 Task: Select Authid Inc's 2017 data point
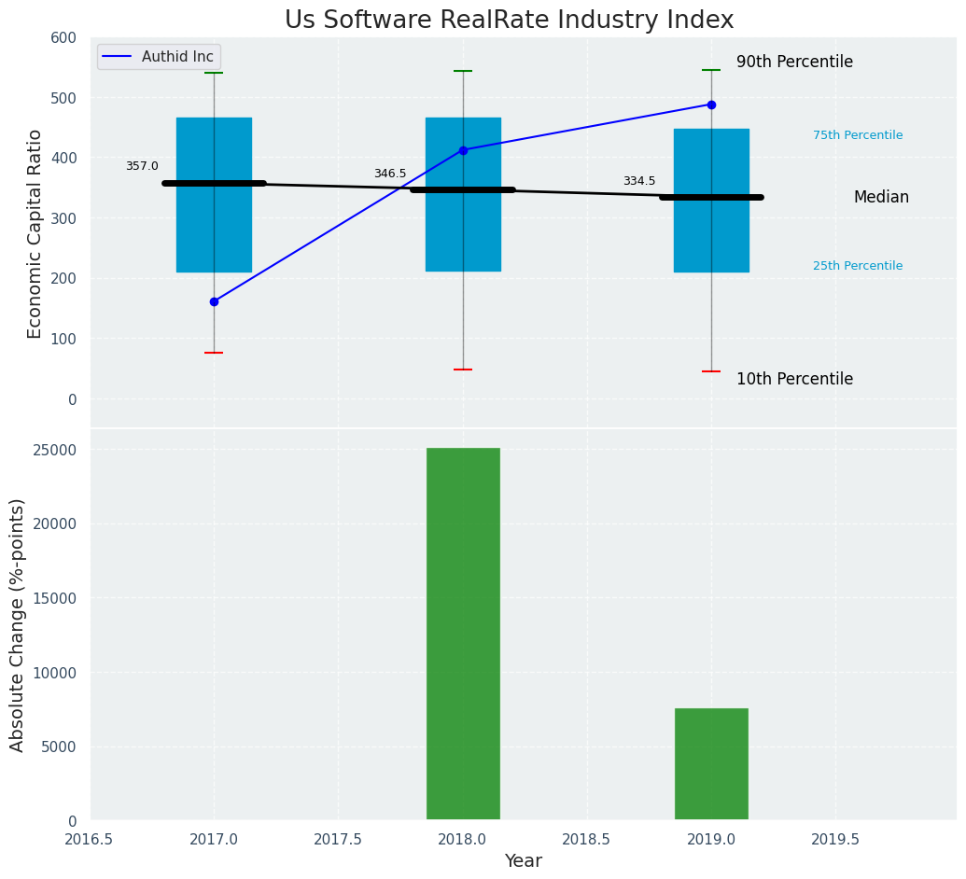[214, 301]
